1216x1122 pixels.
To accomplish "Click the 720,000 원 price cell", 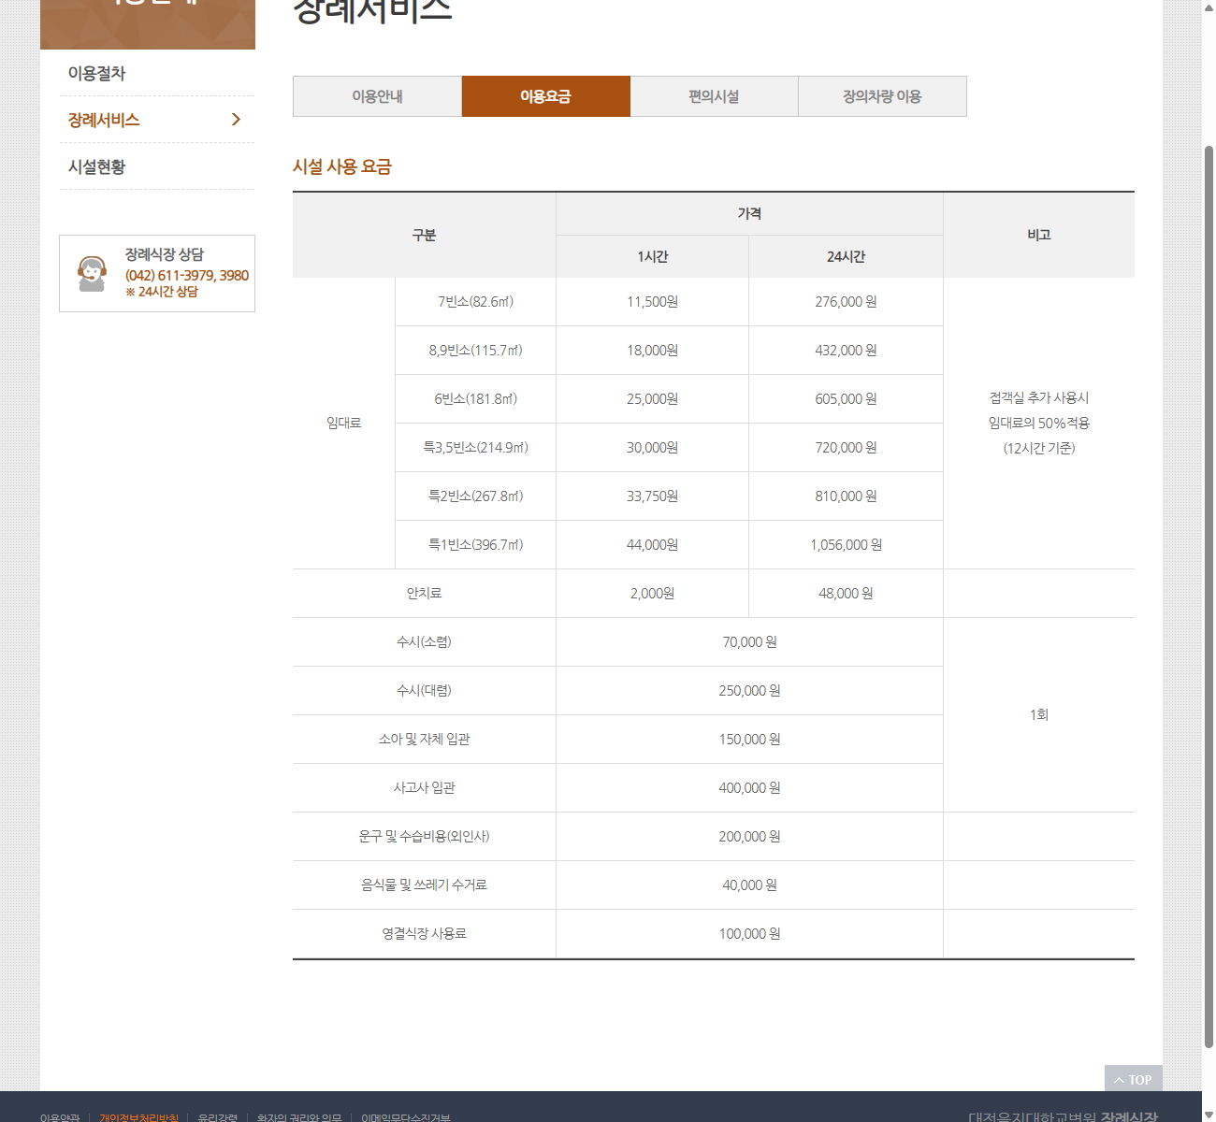I will tap(846, 447).
